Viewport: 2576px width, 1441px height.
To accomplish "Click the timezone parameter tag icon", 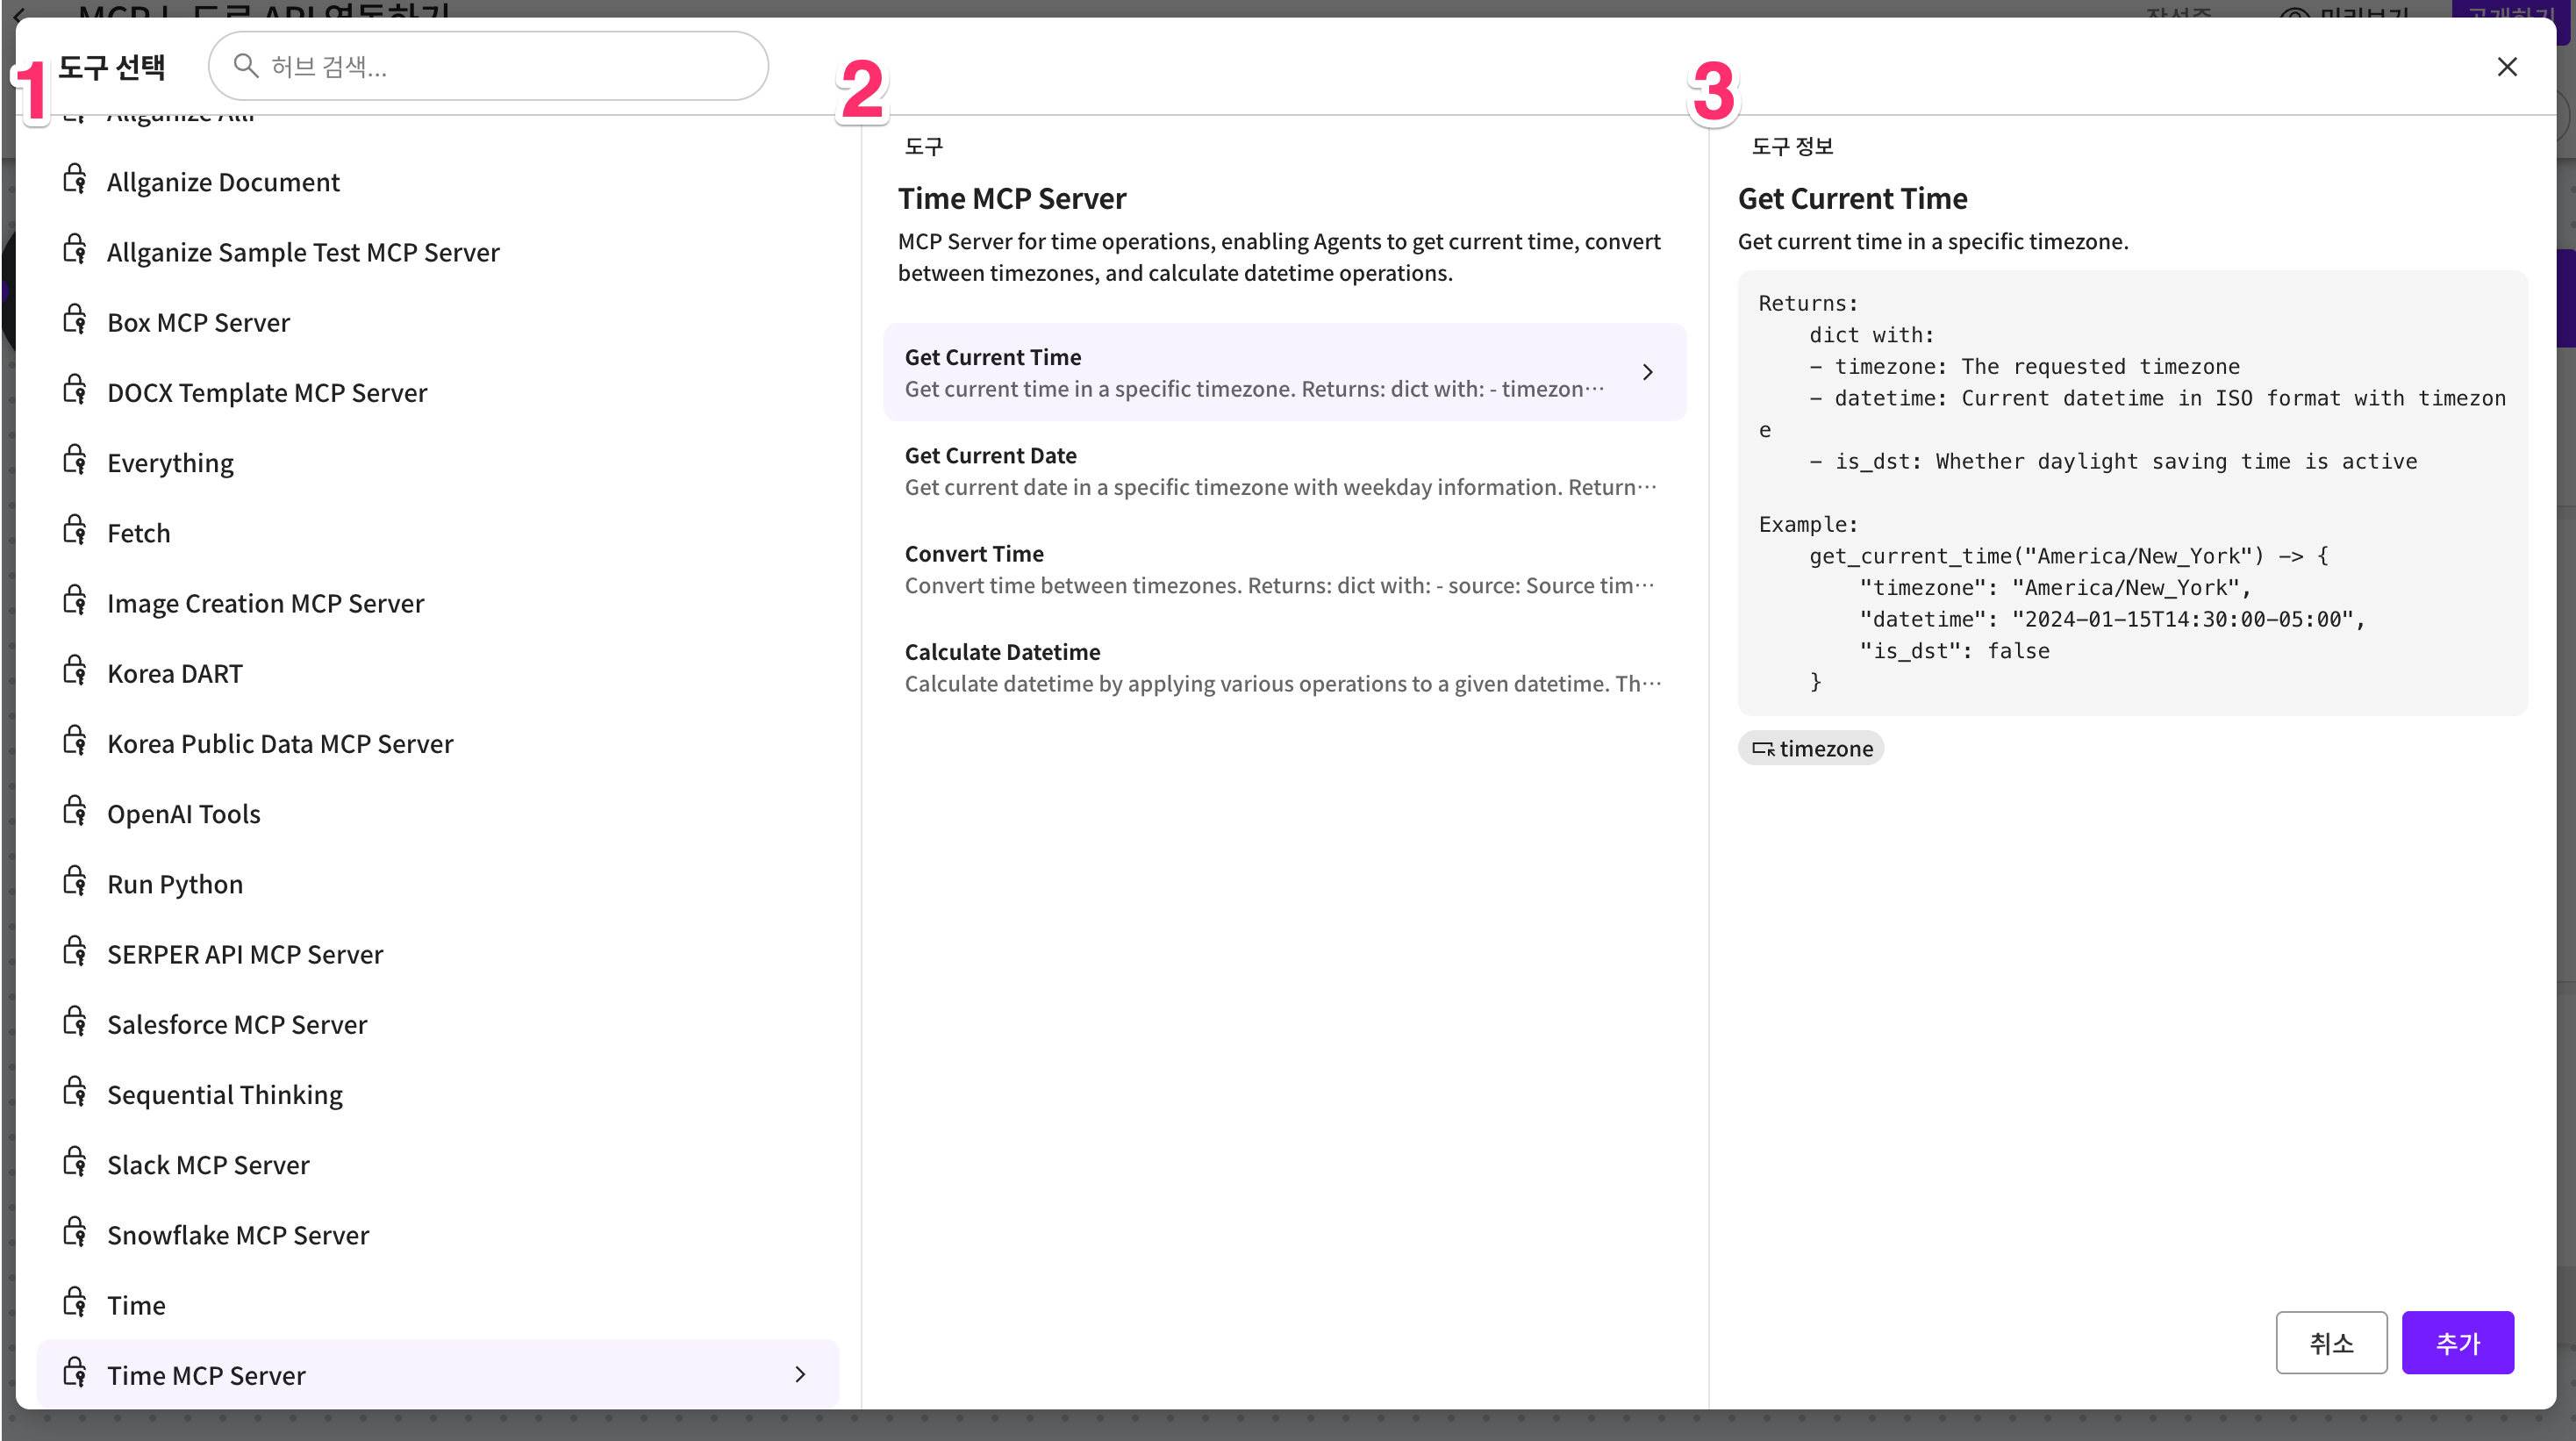I will [1763, 749].
